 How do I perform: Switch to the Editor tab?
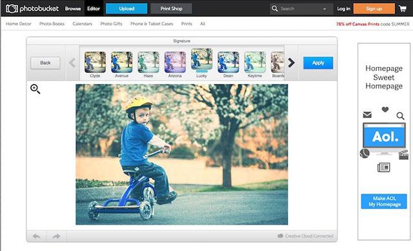(94, 8)
